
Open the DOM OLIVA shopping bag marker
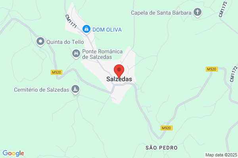(86, 29)
